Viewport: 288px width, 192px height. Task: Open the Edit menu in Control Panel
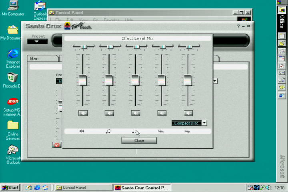pos(70,20)
